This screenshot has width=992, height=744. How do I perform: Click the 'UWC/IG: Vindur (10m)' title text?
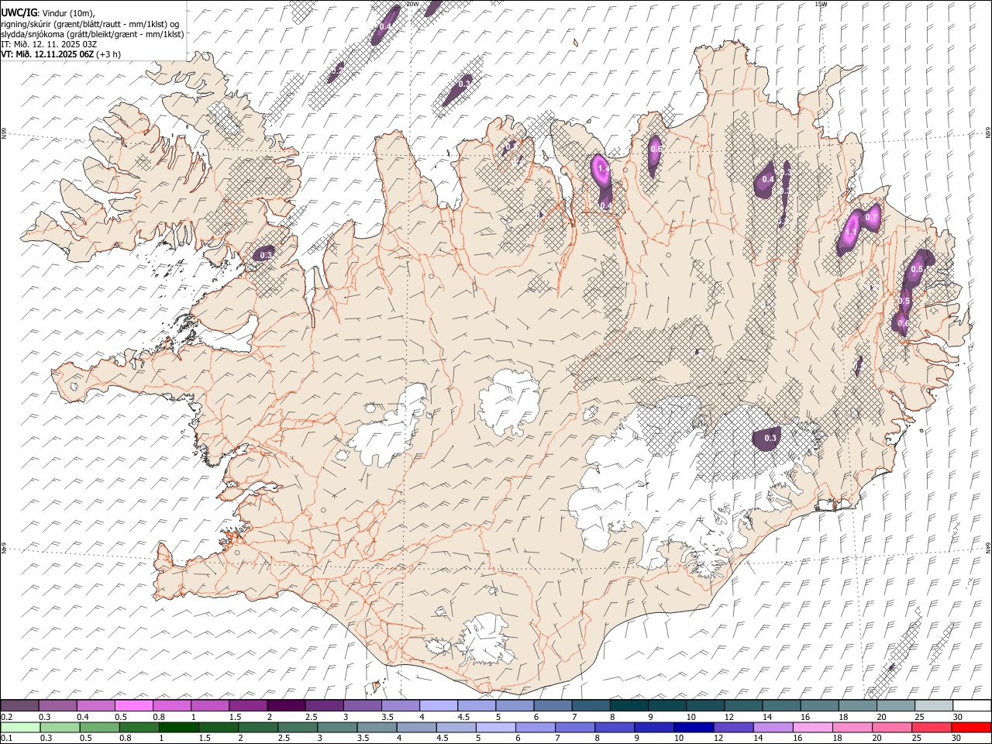47,12
